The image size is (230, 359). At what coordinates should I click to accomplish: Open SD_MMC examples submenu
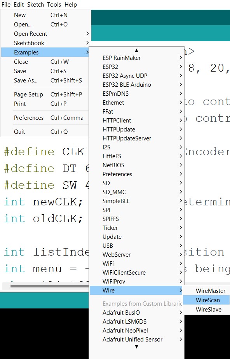[x=136, y=192]
